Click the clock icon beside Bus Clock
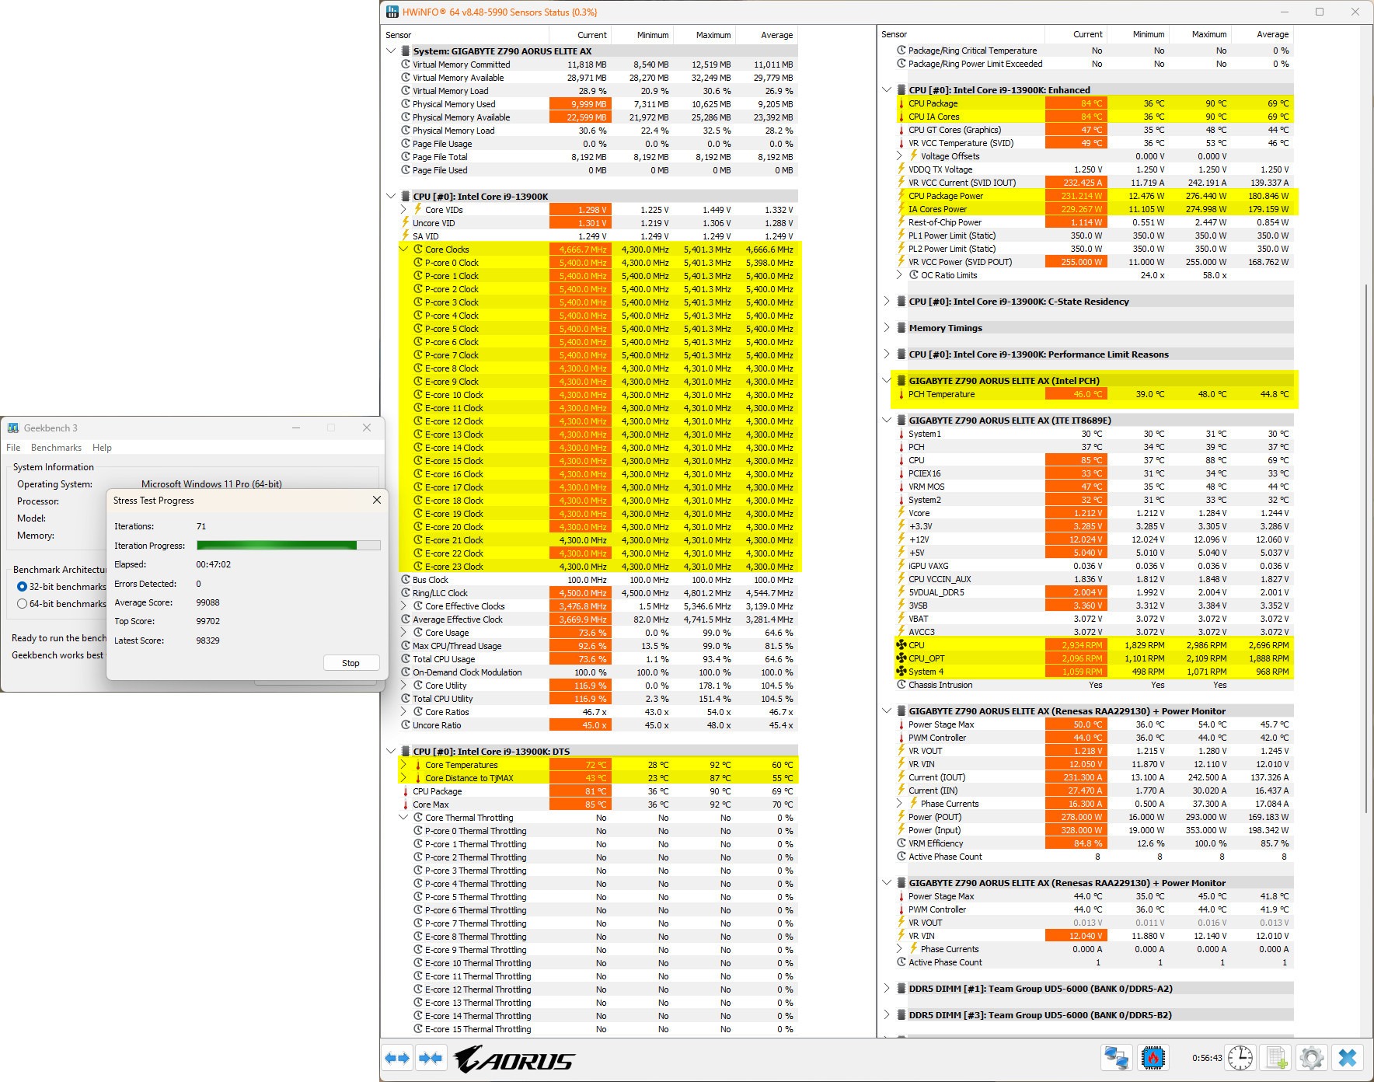The image size is (1374, 1082). click(x=406, y=580)
